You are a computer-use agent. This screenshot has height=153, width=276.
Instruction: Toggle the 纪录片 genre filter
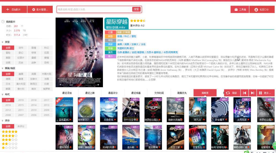point(21,58)
